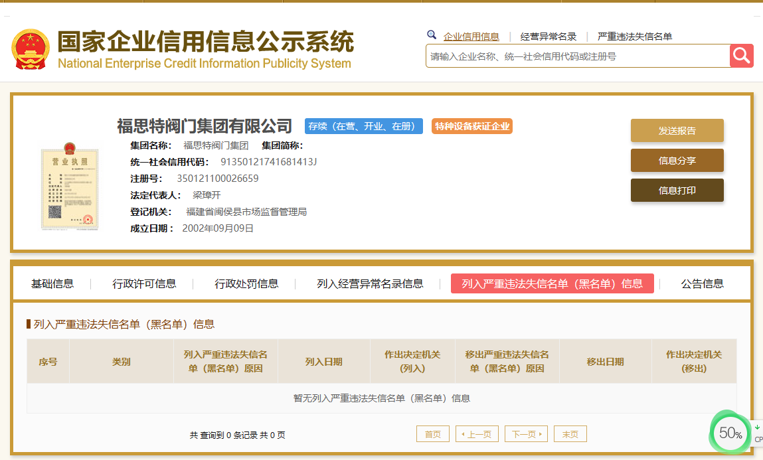
Task: Click the credit code 91350121741681413J
Action: tap(268, 162)
